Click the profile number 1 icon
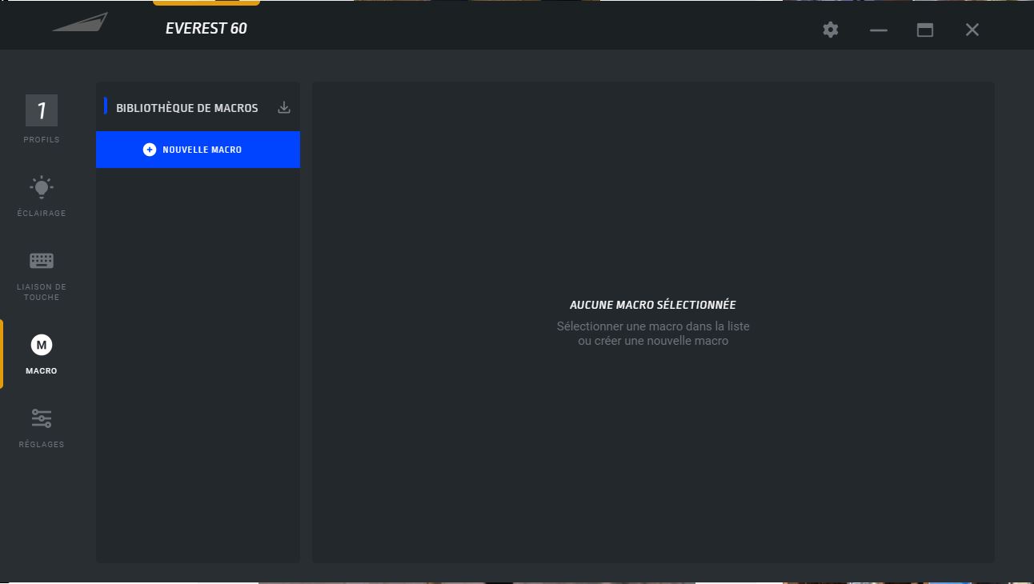The image size is (1034, 584). [42, 110]
